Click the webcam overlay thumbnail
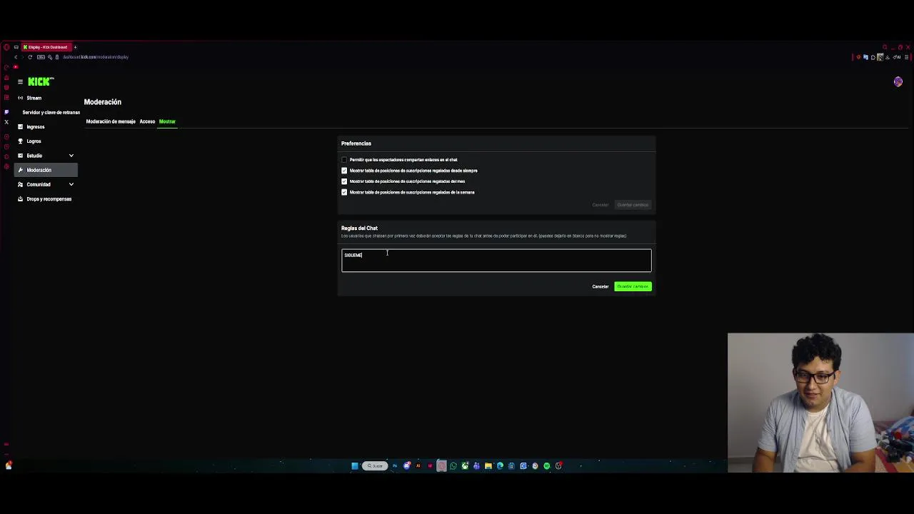Screen dimensions: 914x514 (820, 403)
